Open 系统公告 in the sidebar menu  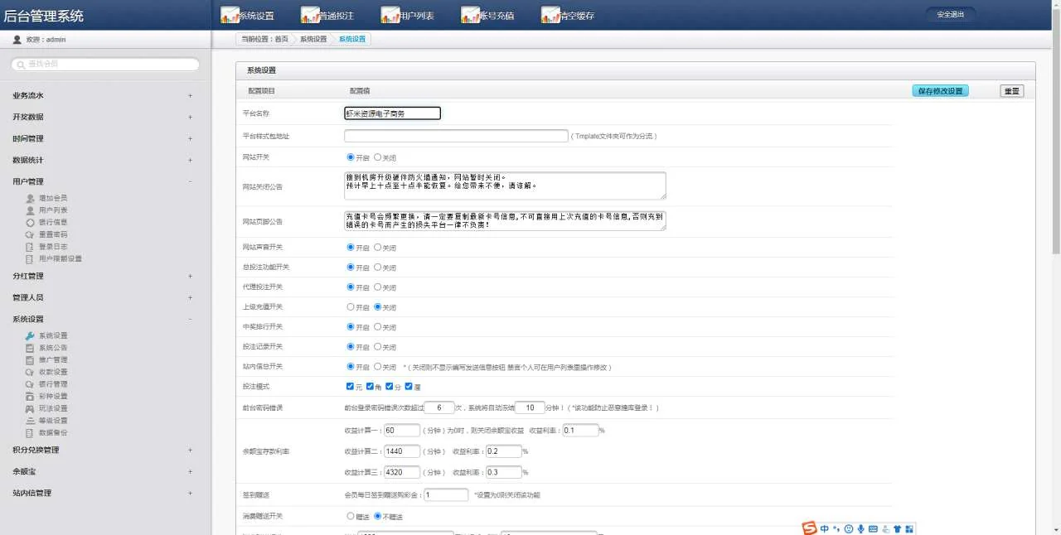(x=53, y=348)
